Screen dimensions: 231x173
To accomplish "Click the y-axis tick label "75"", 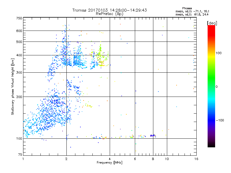I will tap(20, 155).
